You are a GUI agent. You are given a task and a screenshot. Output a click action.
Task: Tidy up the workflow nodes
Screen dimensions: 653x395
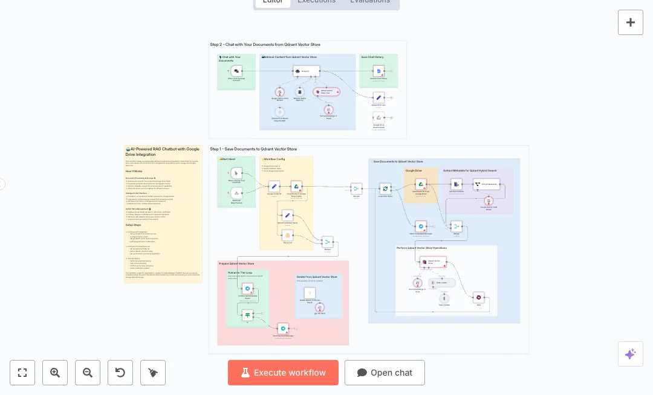153,373
